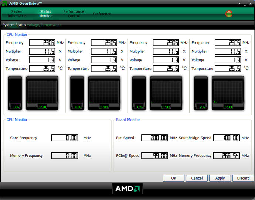Click the CPU0 usage bar showing 0%
255x200 pixels.
point(15,93)
